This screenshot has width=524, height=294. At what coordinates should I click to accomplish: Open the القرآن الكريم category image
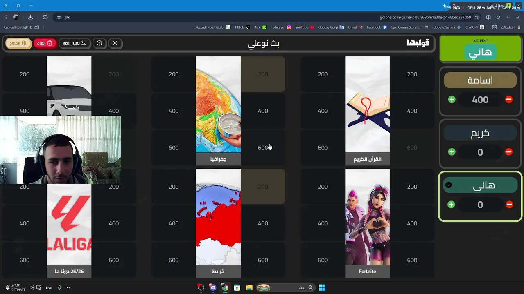pos(367,105)
